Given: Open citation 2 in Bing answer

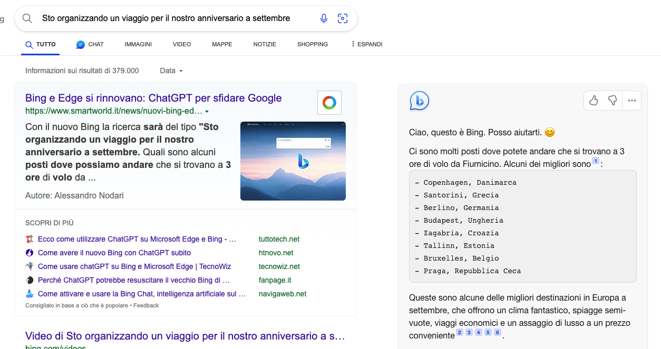Looking at the screenshot, I should (x=460, y=332).
